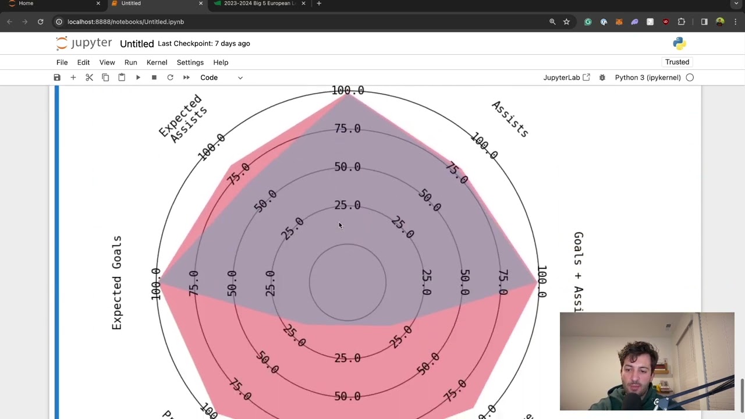
Task: Cut the selected cell with the scissors icon
Action: coord(90,77)
